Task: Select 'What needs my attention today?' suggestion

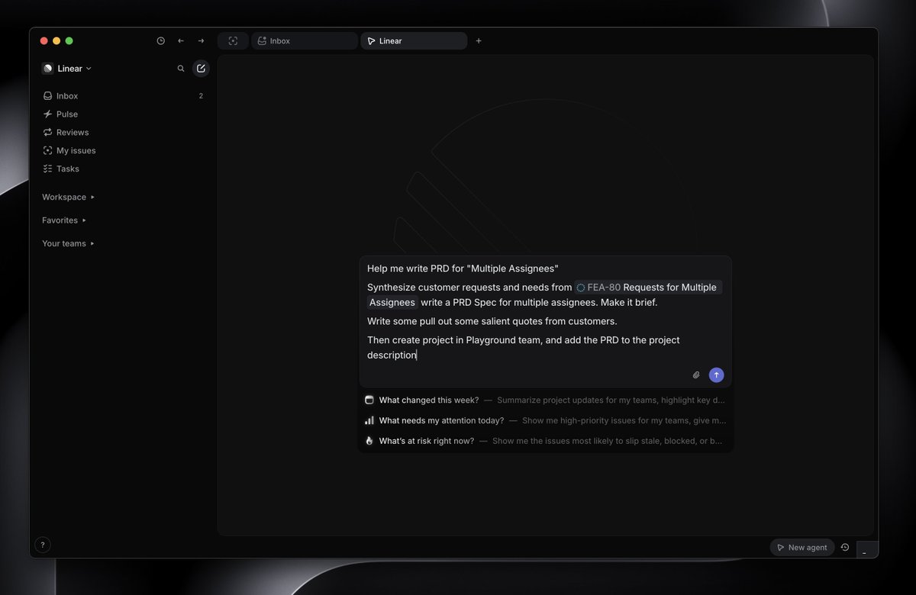Action: 546,420
